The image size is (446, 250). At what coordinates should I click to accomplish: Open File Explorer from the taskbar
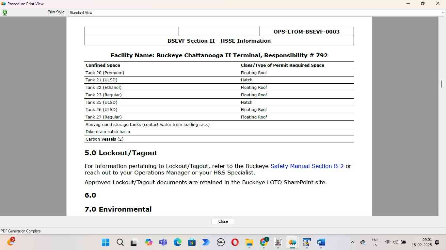249,242
